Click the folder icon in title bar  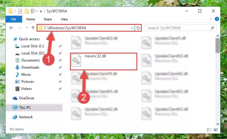pos(10,11)
